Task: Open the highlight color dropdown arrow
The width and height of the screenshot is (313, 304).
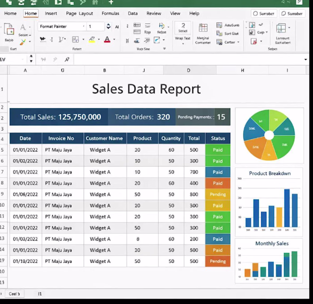Action: pyautogui.click(x=99, y=39)
